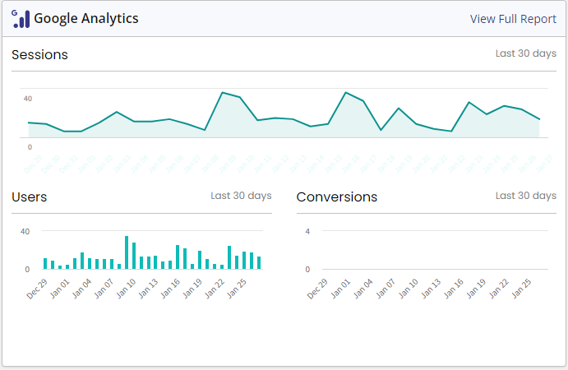Click the Jan 10 label under Users chart
Screen dimensions: 568x370
pos(126,289)
